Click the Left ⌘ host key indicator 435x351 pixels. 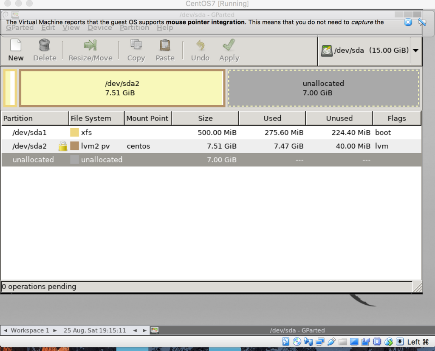pos(418,342)
